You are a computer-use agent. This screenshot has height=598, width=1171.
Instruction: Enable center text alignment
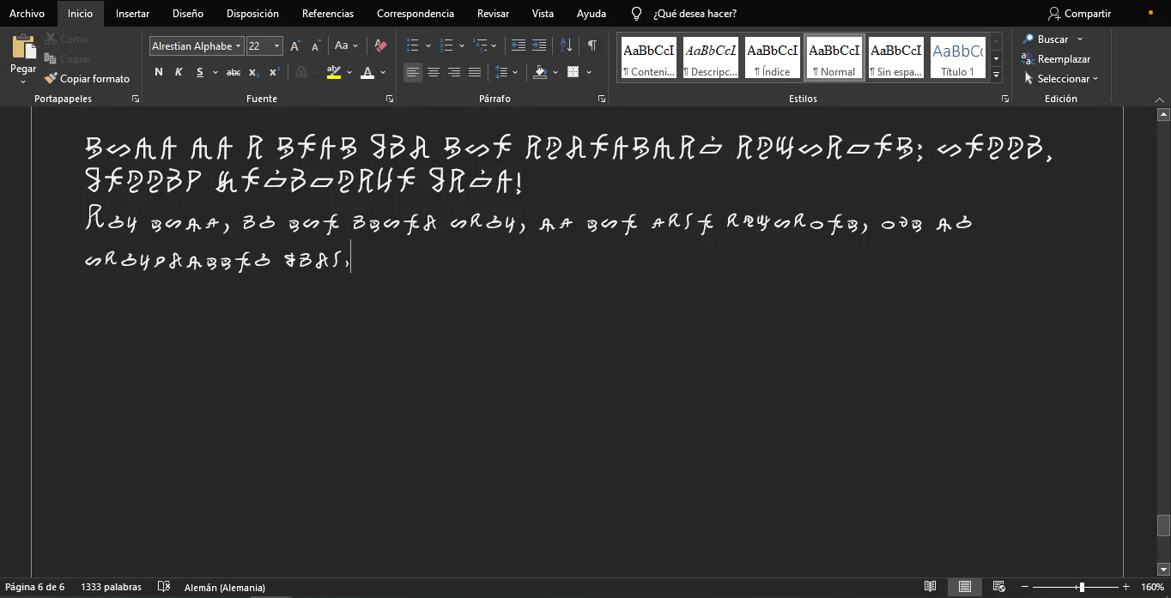[434, 73]
